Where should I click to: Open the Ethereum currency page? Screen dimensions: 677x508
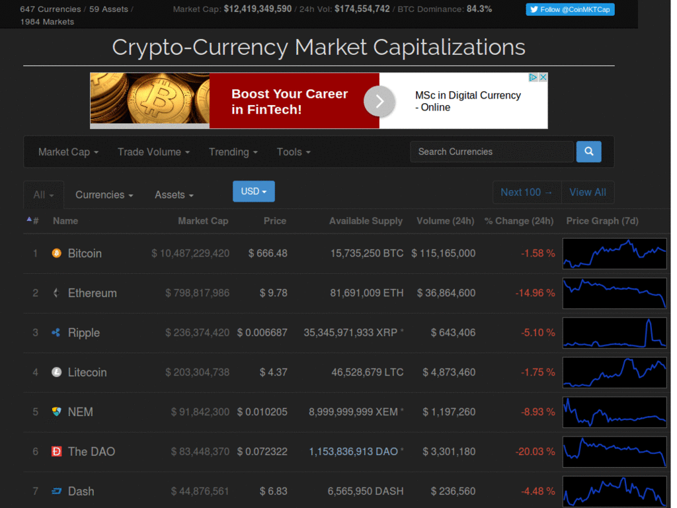[x=93, y=293]
